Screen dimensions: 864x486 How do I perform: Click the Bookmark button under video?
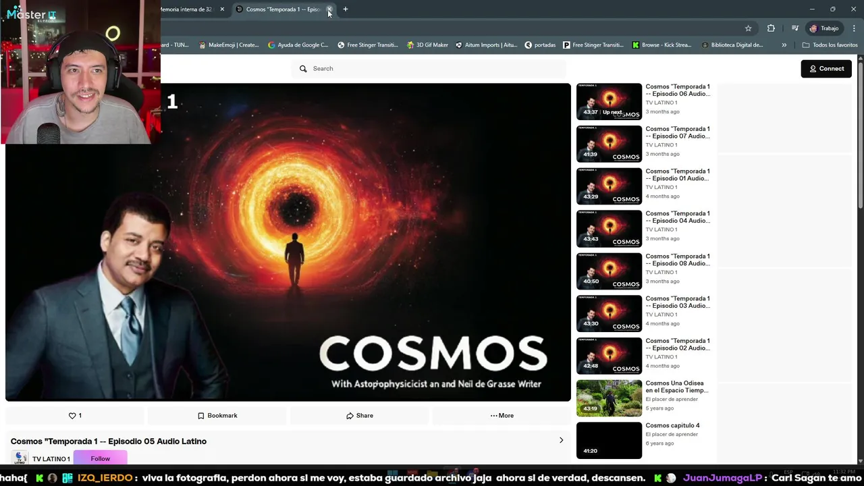(217, 416)
